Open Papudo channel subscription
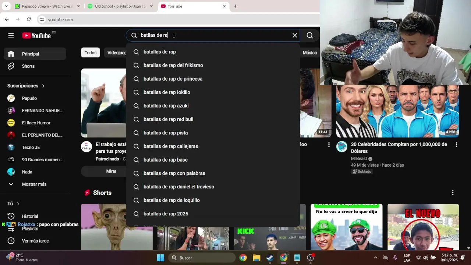The height and width of the screenshot is (265, 471). [x=35, y=98]
